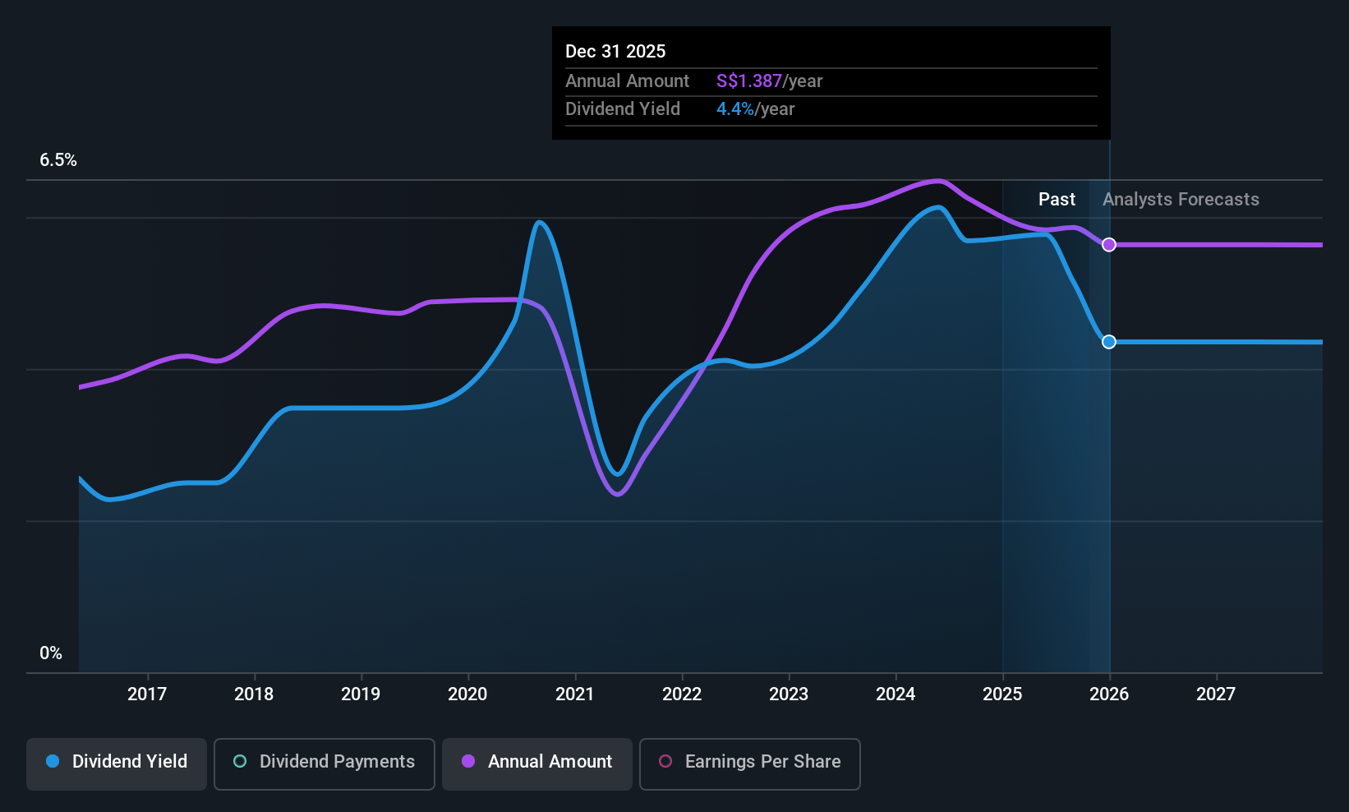Click the Past region label
This screenshot has height=812, width=1349.
[1057, 199]
